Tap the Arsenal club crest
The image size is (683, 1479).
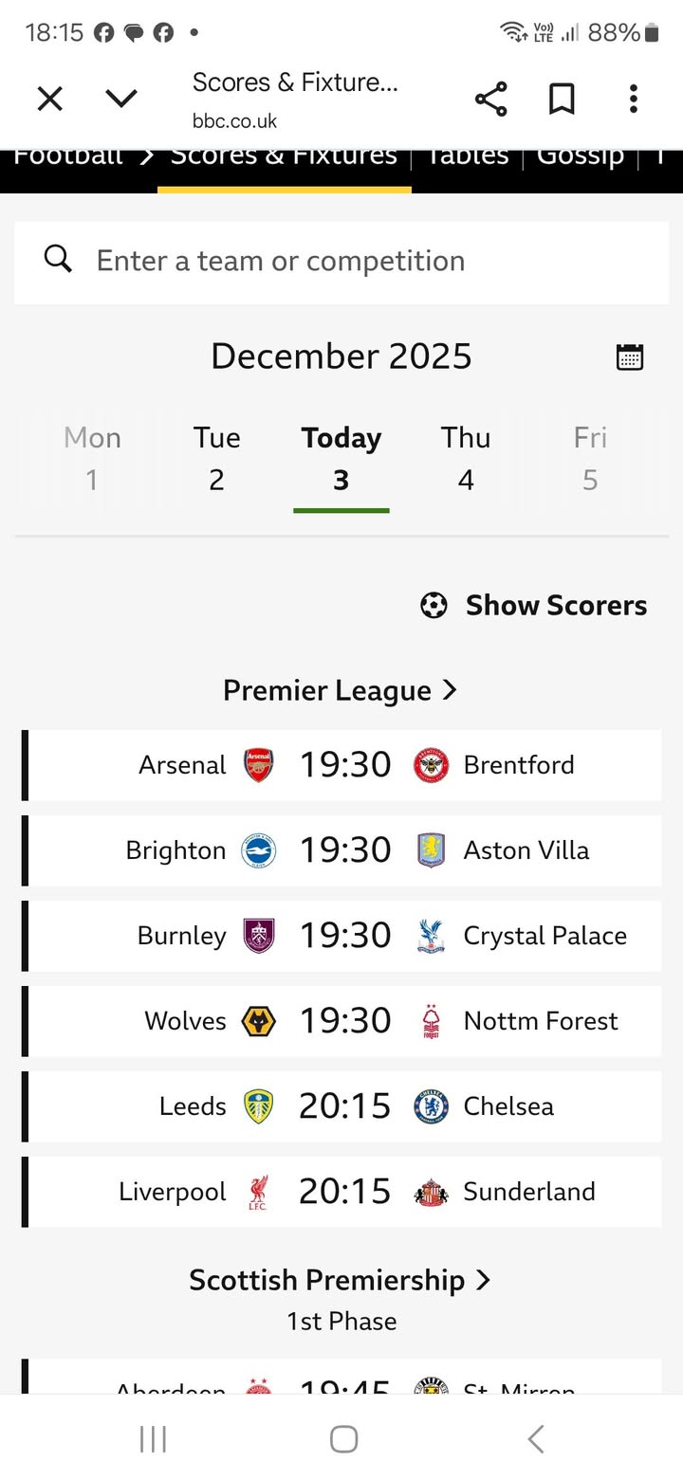point(258,765)
